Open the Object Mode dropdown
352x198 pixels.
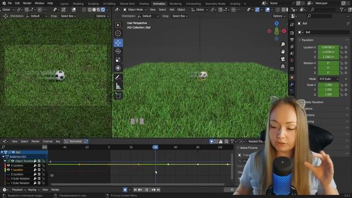point(135,10)
